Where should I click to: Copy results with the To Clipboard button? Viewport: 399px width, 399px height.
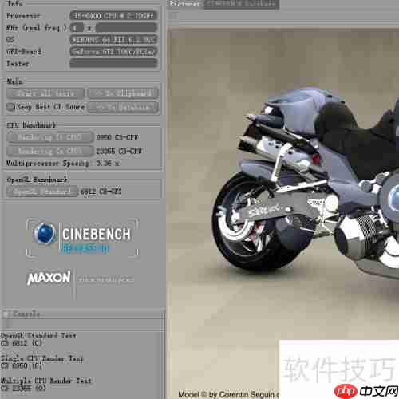(123, 93)
